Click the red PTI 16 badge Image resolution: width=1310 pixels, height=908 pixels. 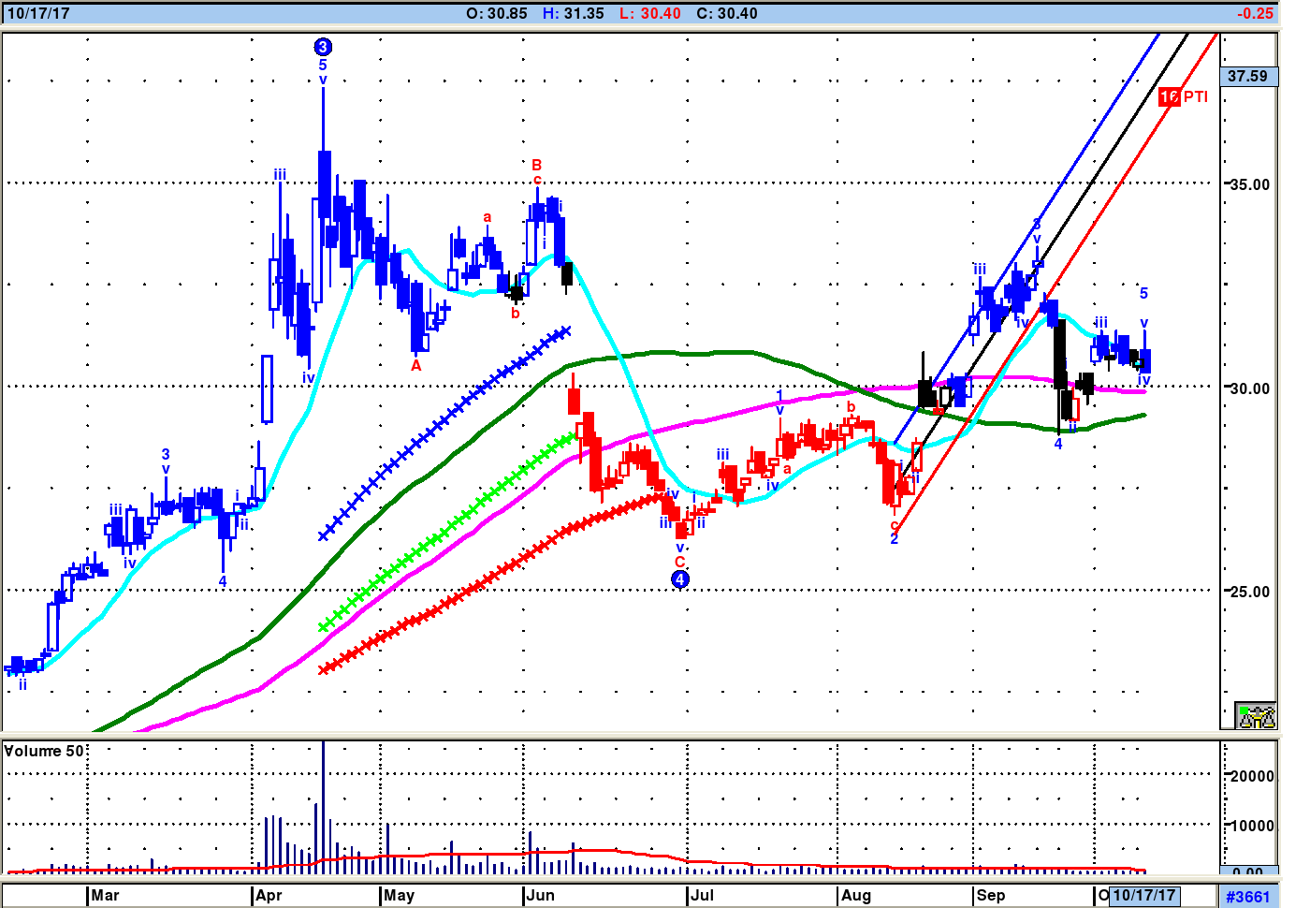[x=1169, y=96]
